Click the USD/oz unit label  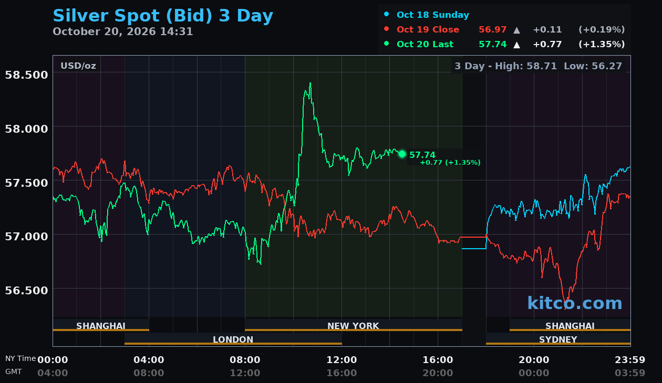pos(78,66)
